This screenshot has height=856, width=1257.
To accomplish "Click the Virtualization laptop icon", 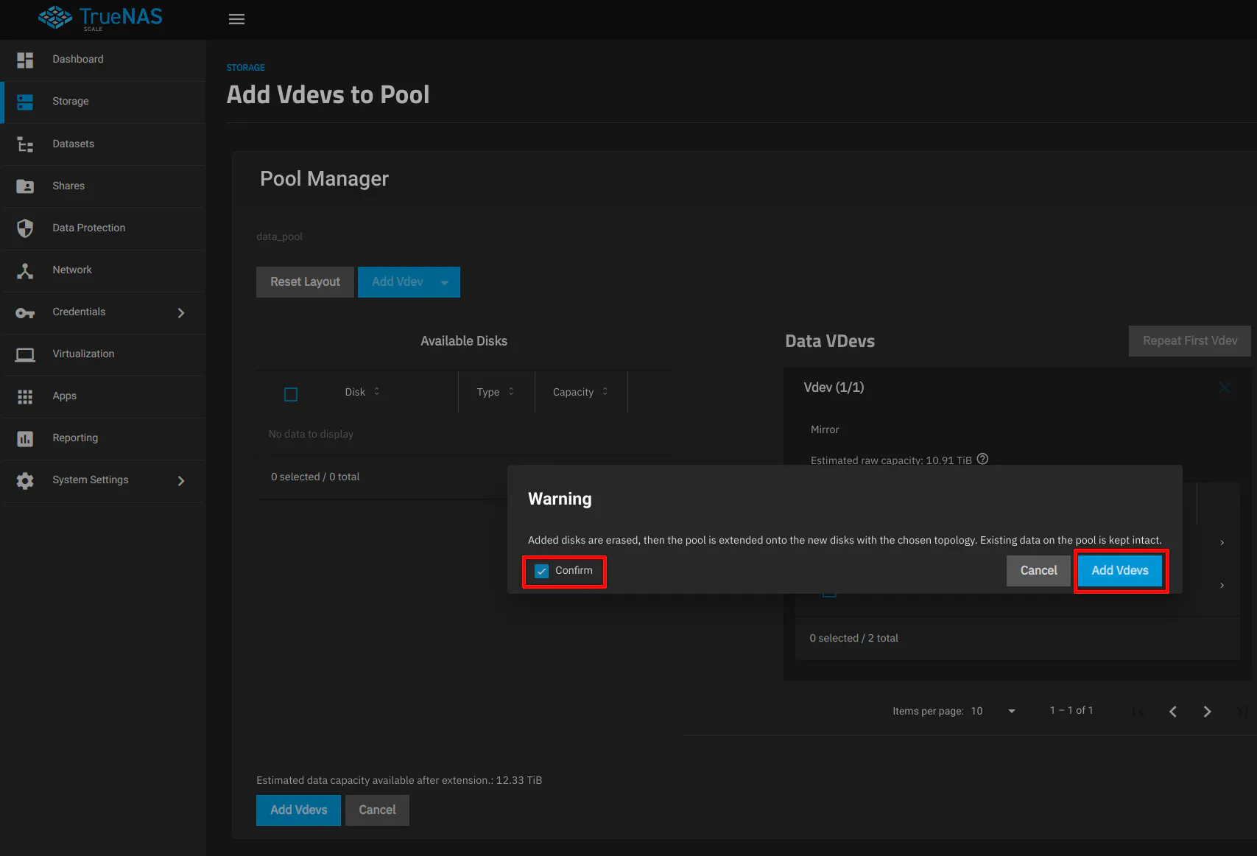I will click(x=25, y=354).
